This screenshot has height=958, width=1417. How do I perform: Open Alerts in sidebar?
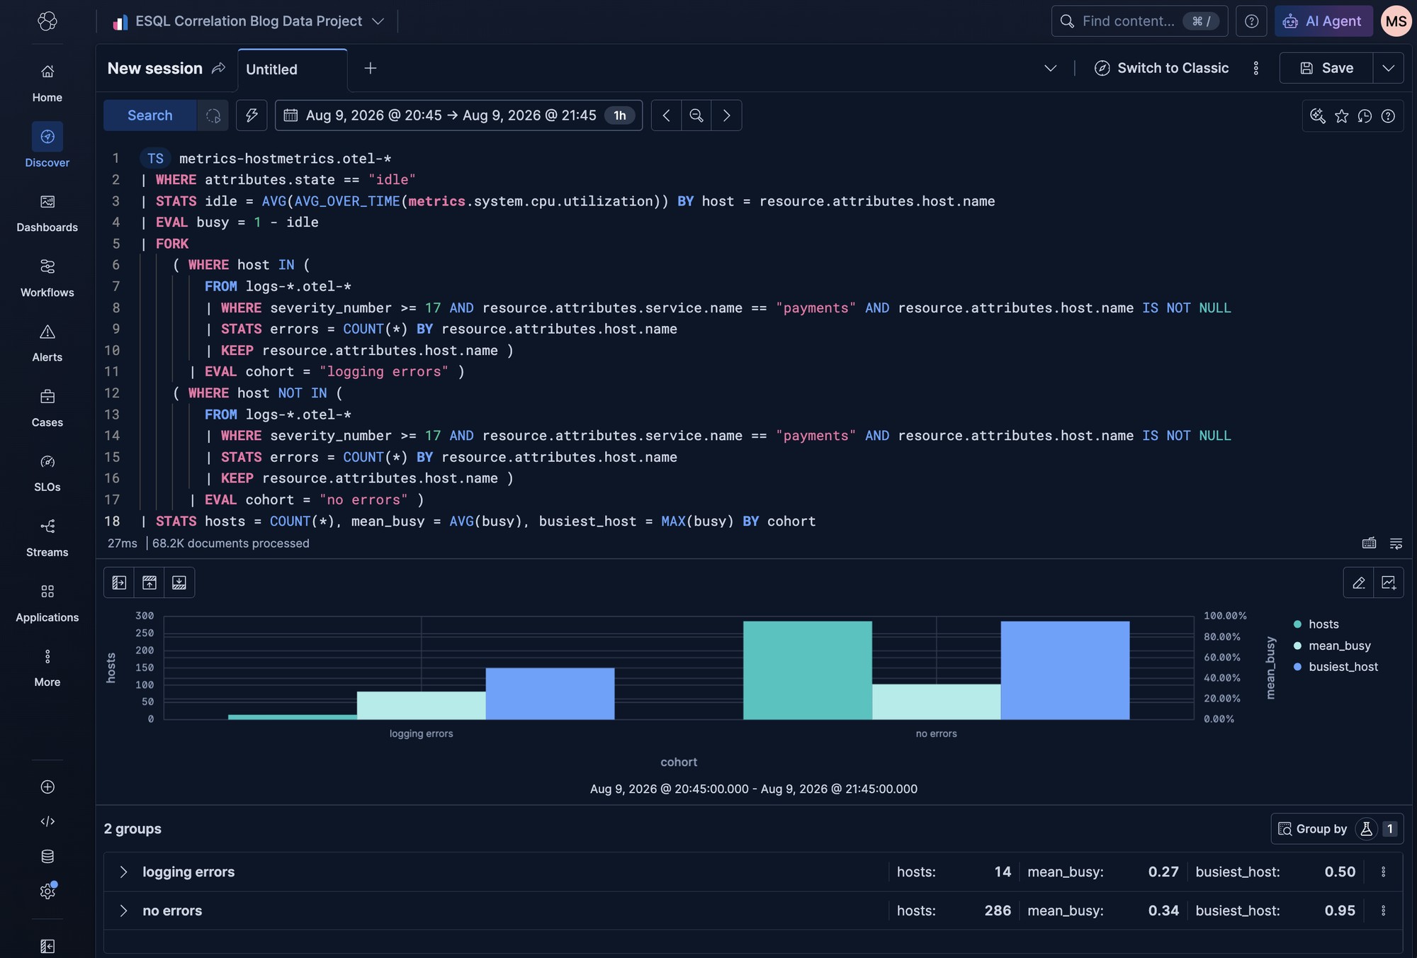pos(47,344)
